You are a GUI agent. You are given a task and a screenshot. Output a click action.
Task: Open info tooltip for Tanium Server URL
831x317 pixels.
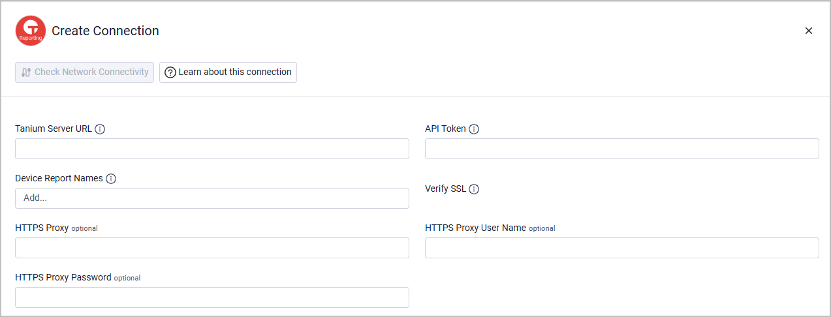pyautogui.click(x=100, y=129)
